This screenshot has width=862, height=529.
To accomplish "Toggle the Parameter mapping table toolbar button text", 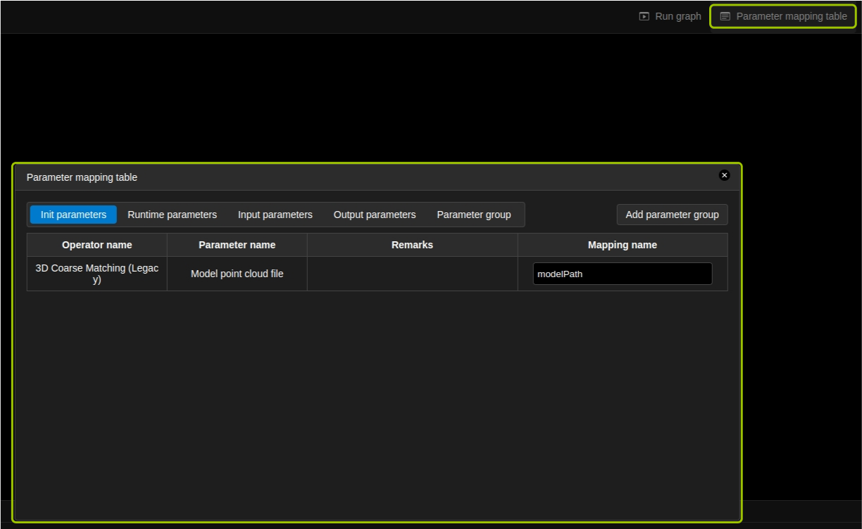I will pos(791,16).
